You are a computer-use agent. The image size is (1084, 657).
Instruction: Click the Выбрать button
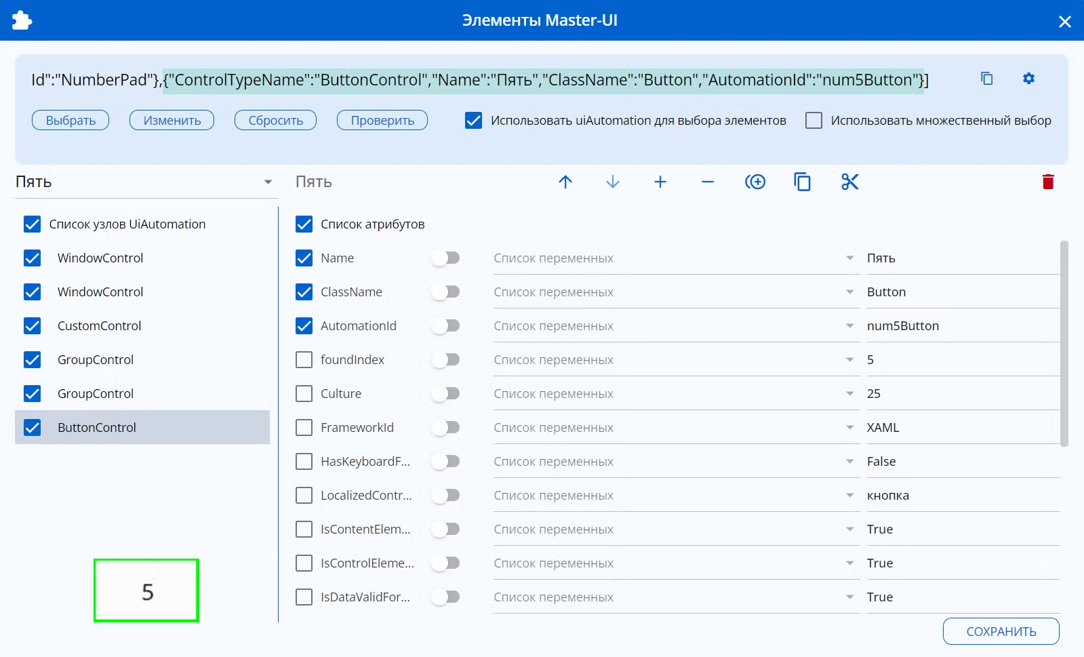point(71,120)
